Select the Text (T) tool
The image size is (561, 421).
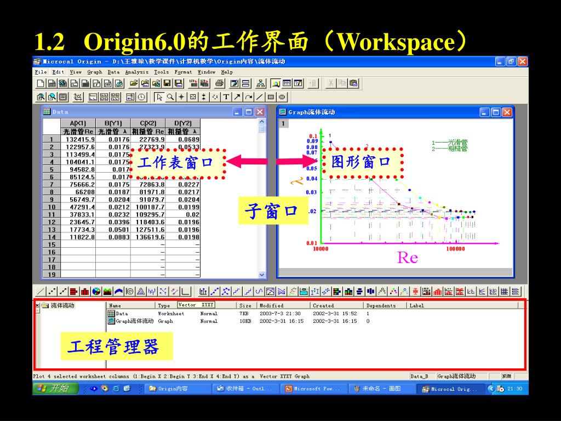pyautogui.click(x=226, y=97)
